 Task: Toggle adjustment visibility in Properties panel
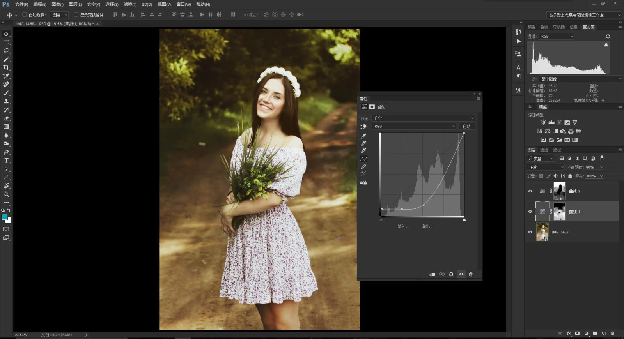pos(461,274)
